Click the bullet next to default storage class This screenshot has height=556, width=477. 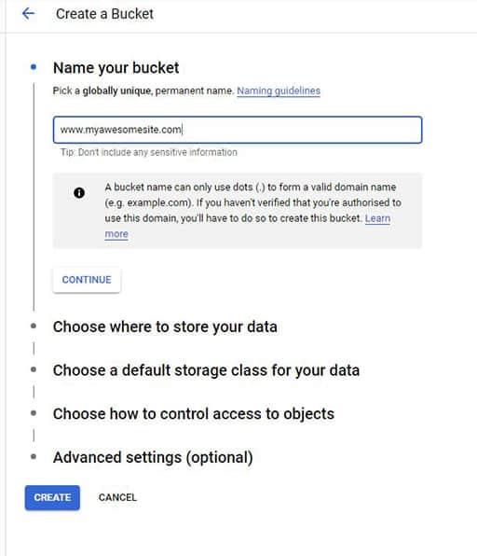pos(34,369)
